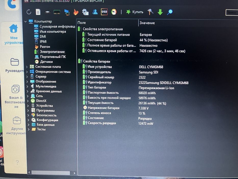Select the Степень износа row
Screen dimensions: 238x179
(114, 113)
